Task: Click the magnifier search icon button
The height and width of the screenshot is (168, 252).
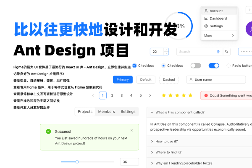Action: [x=227, y=52]
